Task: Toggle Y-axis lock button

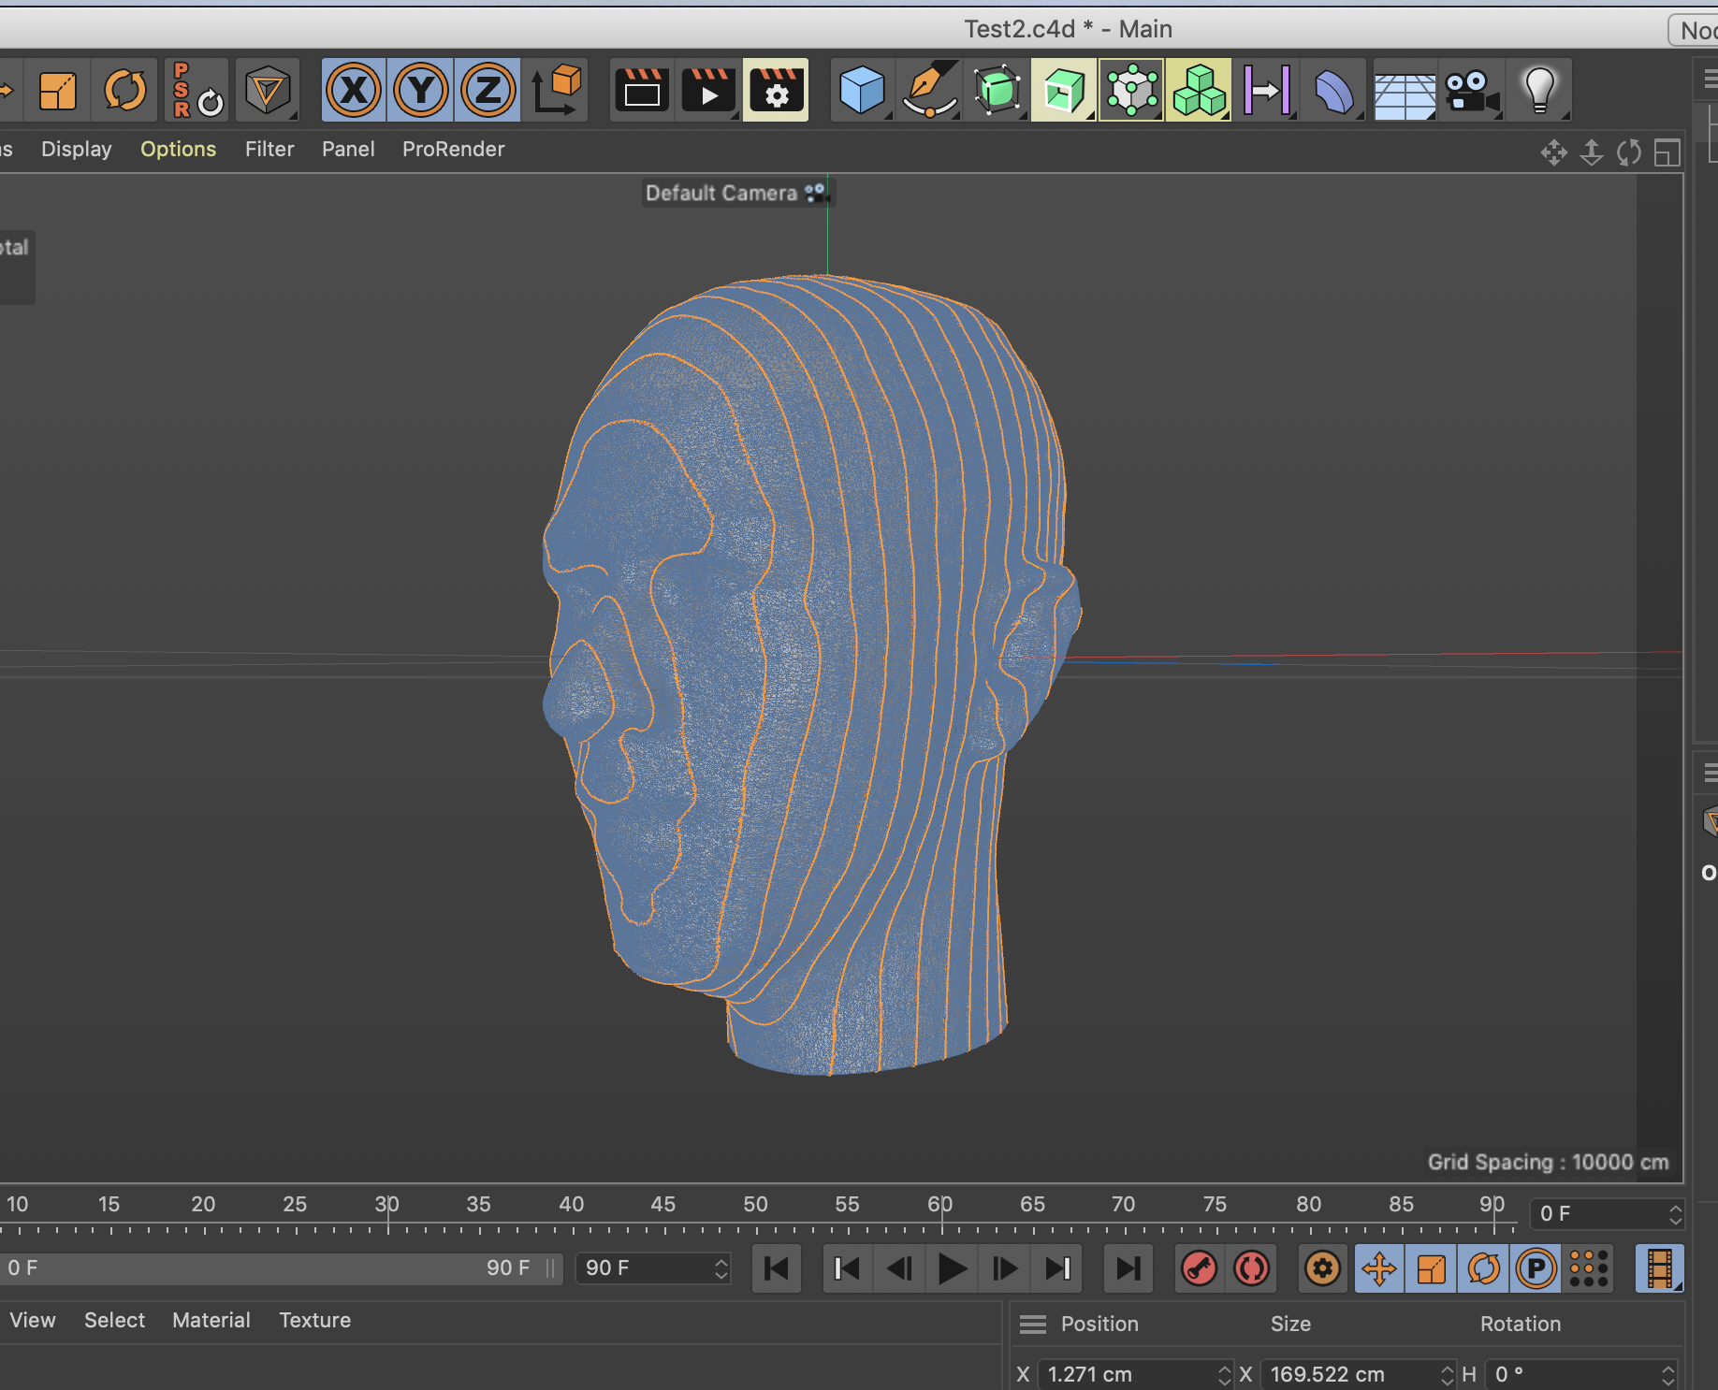Action: click(421, 91)
